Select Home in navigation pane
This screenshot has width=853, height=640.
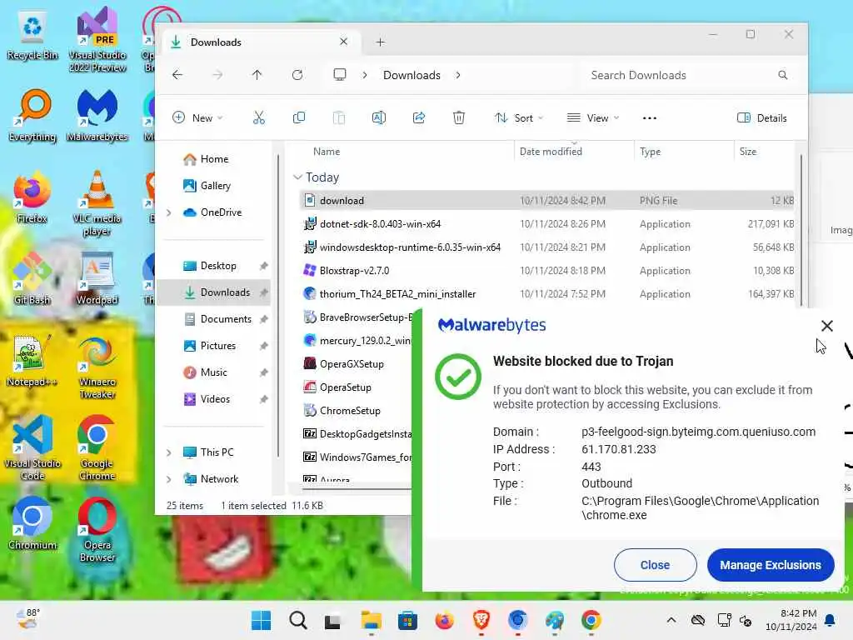pyautogui.click(x=214, y=159)
